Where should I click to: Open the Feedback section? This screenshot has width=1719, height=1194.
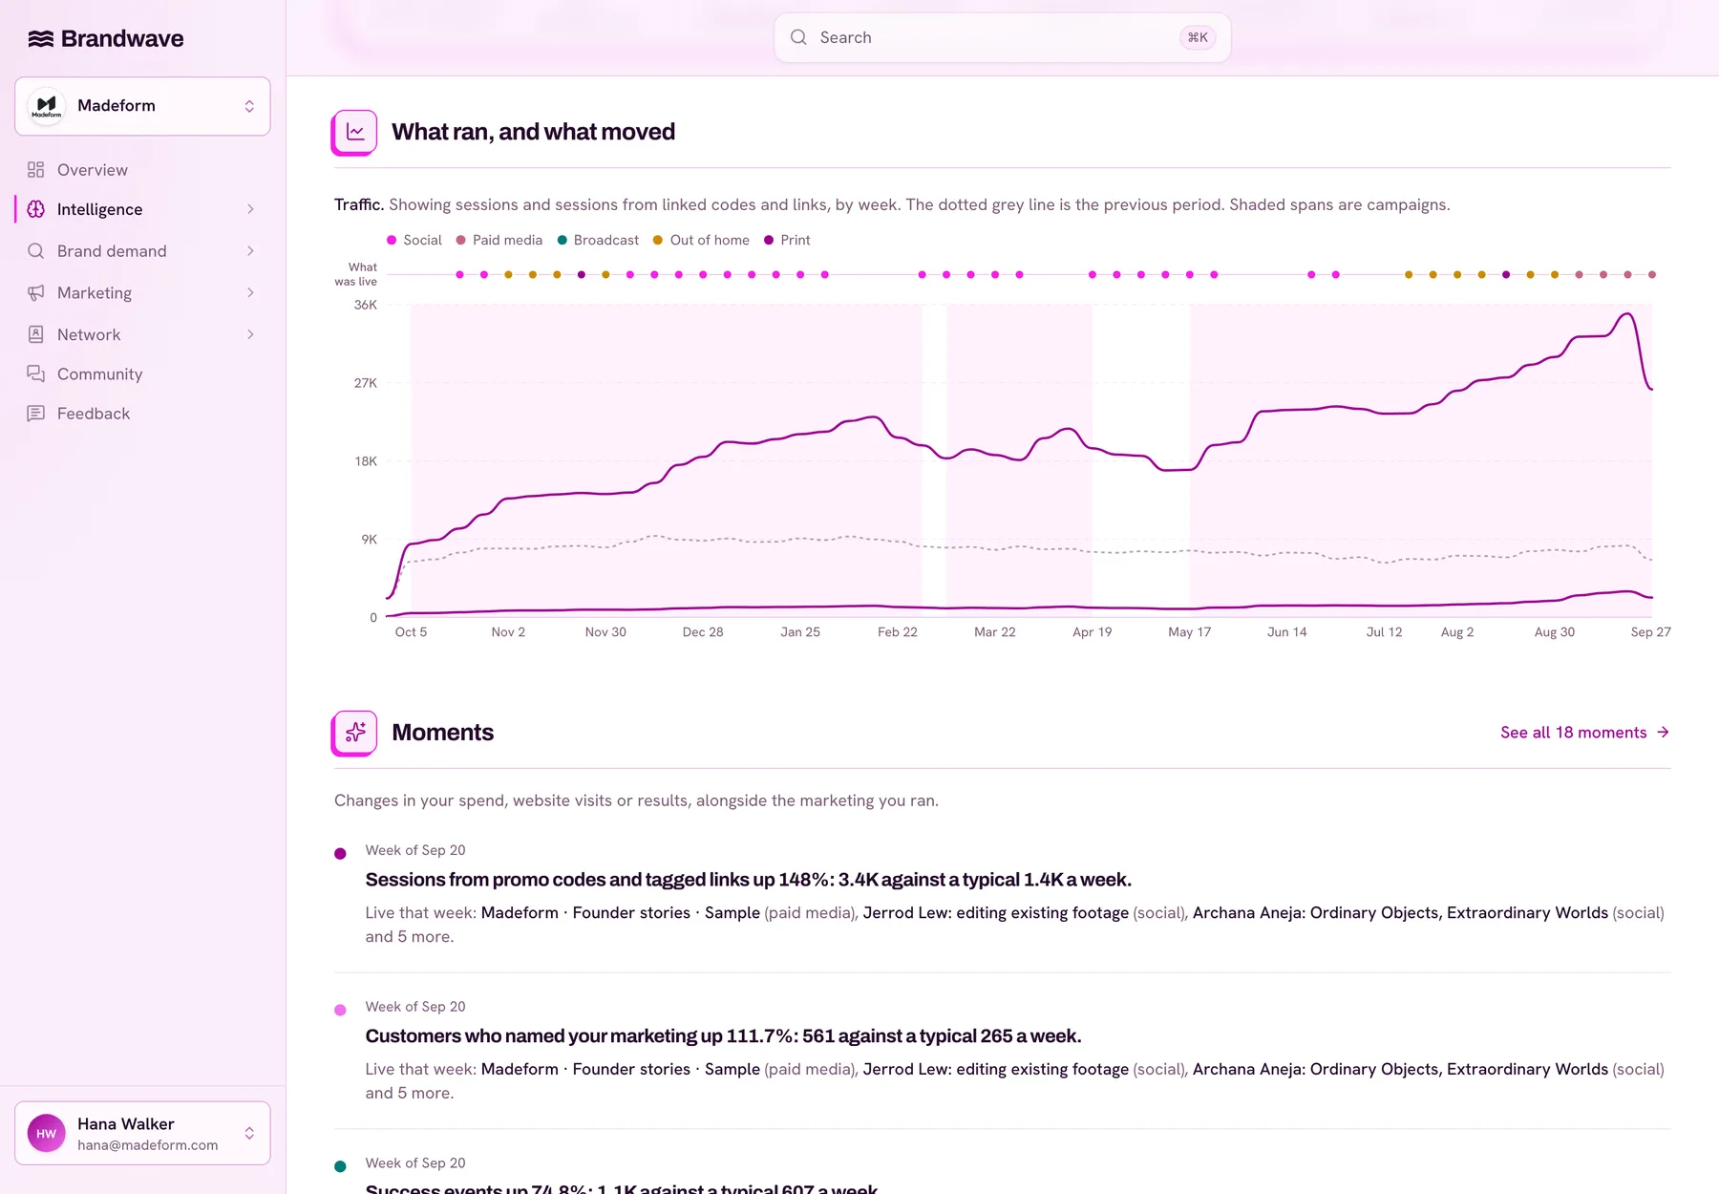142,414
